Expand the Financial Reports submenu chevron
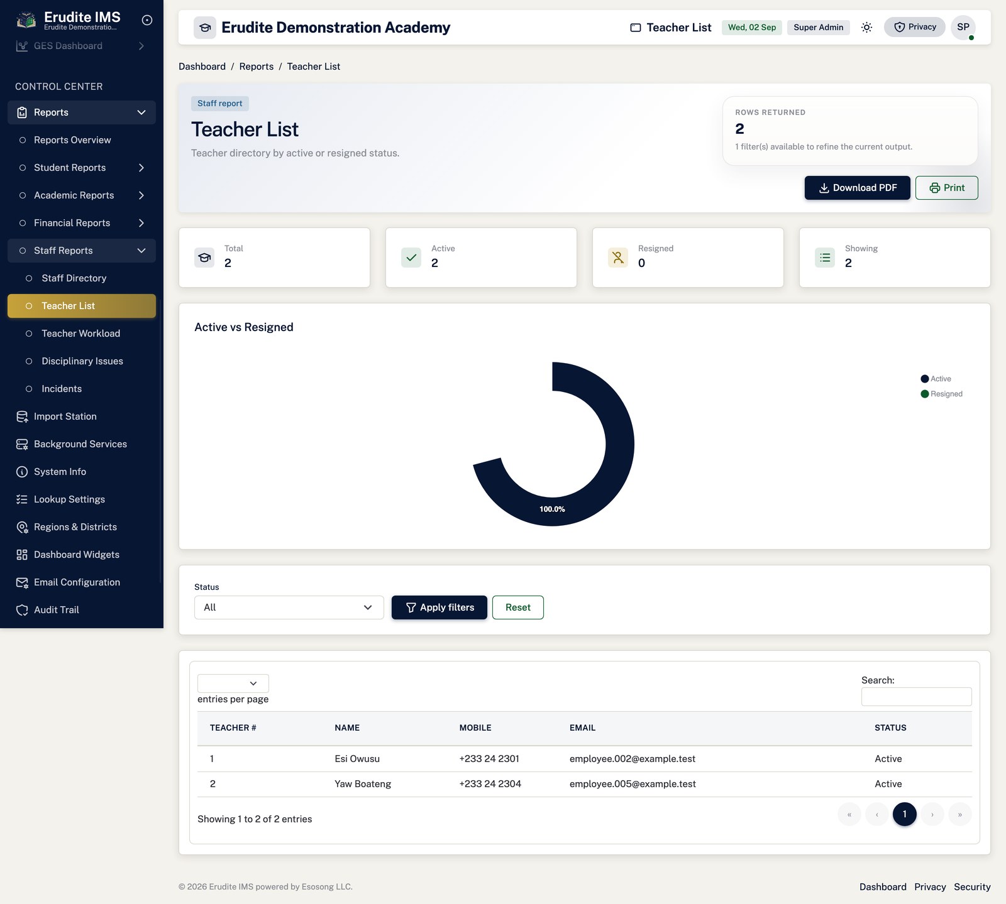The image size is (1006, 904). tap(141, 223)
